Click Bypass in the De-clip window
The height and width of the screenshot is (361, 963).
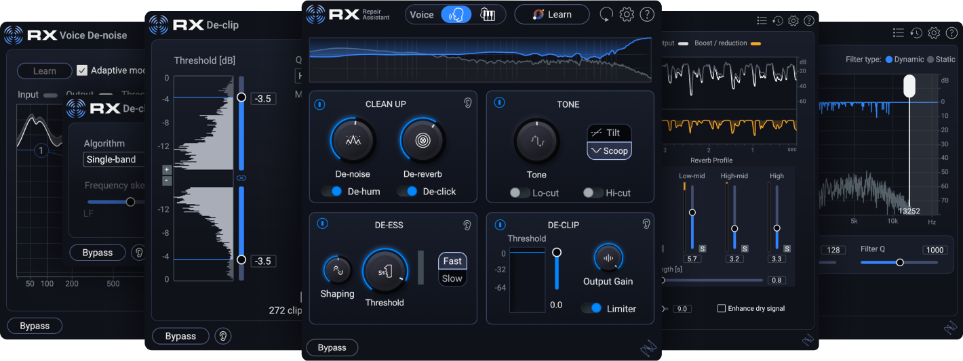click(x=180, y=336)
